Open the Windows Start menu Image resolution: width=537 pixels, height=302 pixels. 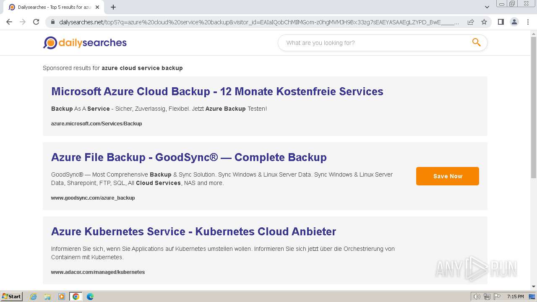(12, 297)
